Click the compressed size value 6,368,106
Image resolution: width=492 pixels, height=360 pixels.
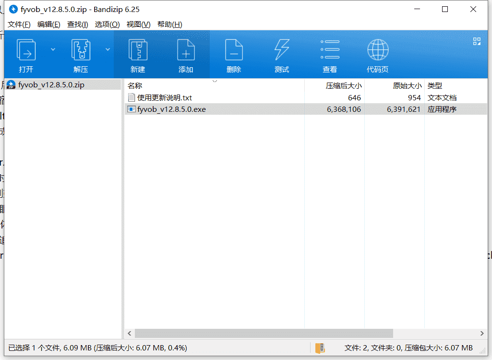coord(344,109)
